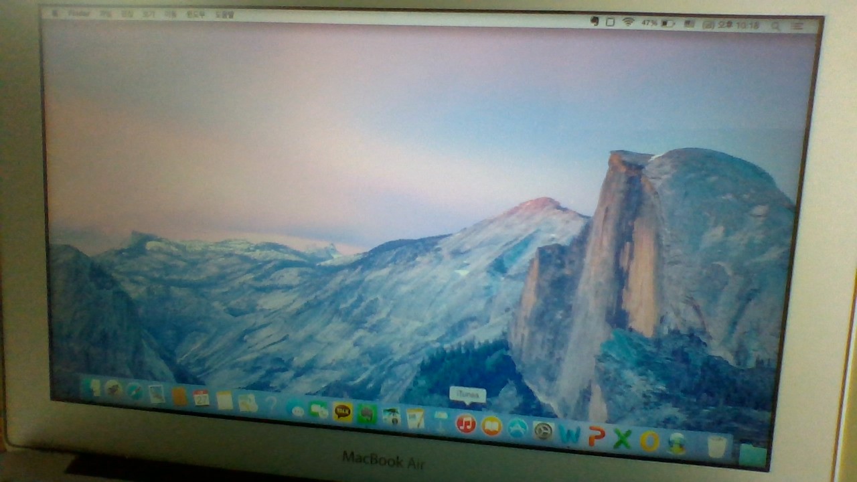Open the App Store dock icon
The image size is (857, 482).
click(517, 428)
